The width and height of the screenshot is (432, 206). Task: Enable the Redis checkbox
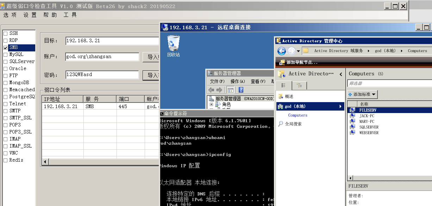[x=6, y=160]
